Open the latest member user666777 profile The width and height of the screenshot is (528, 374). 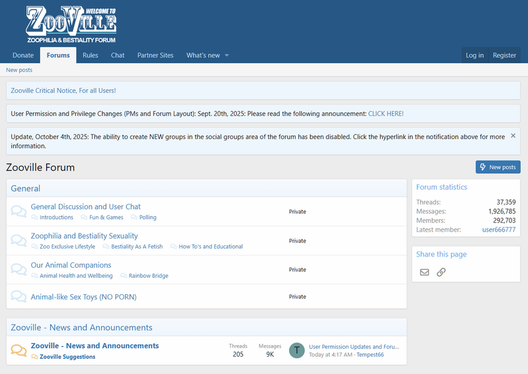click(499, 230)
